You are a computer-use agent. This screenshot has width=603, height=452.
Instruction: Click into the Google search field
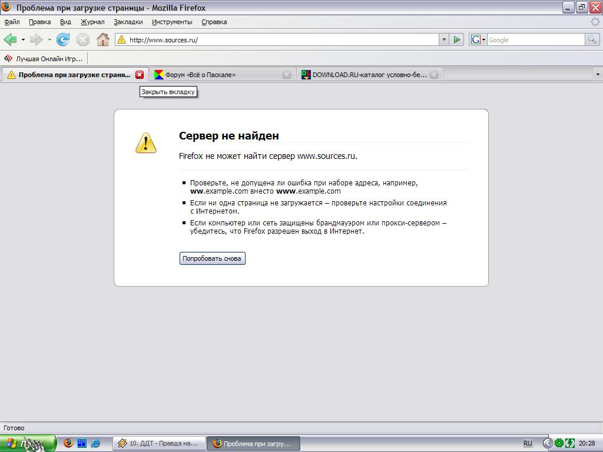pyautogui.click(x=535, y=39)
